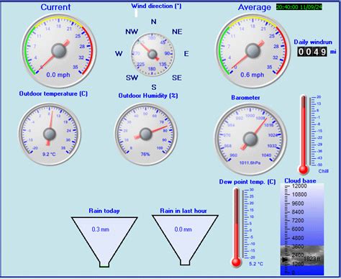Click the NW compass label
This screenshot has height=279, width=341.
[x=132, y=32]
